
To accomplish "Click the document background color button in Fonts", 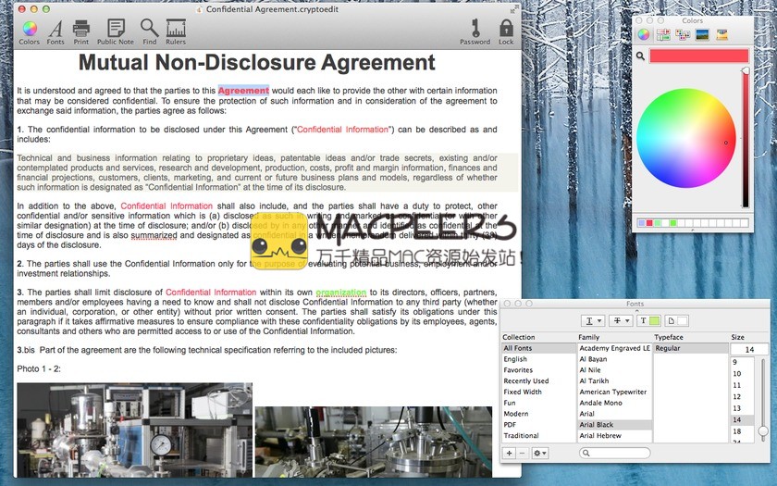I will (x=676, y=321).
